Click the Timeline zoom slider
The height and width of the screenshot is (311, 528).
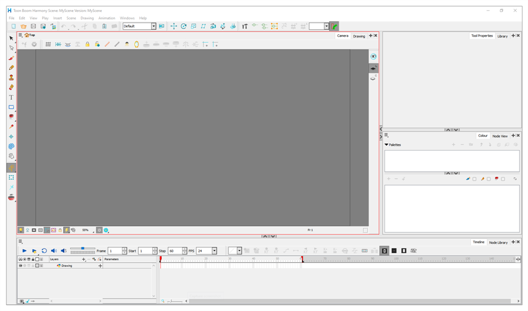click(x=174, y=301)
